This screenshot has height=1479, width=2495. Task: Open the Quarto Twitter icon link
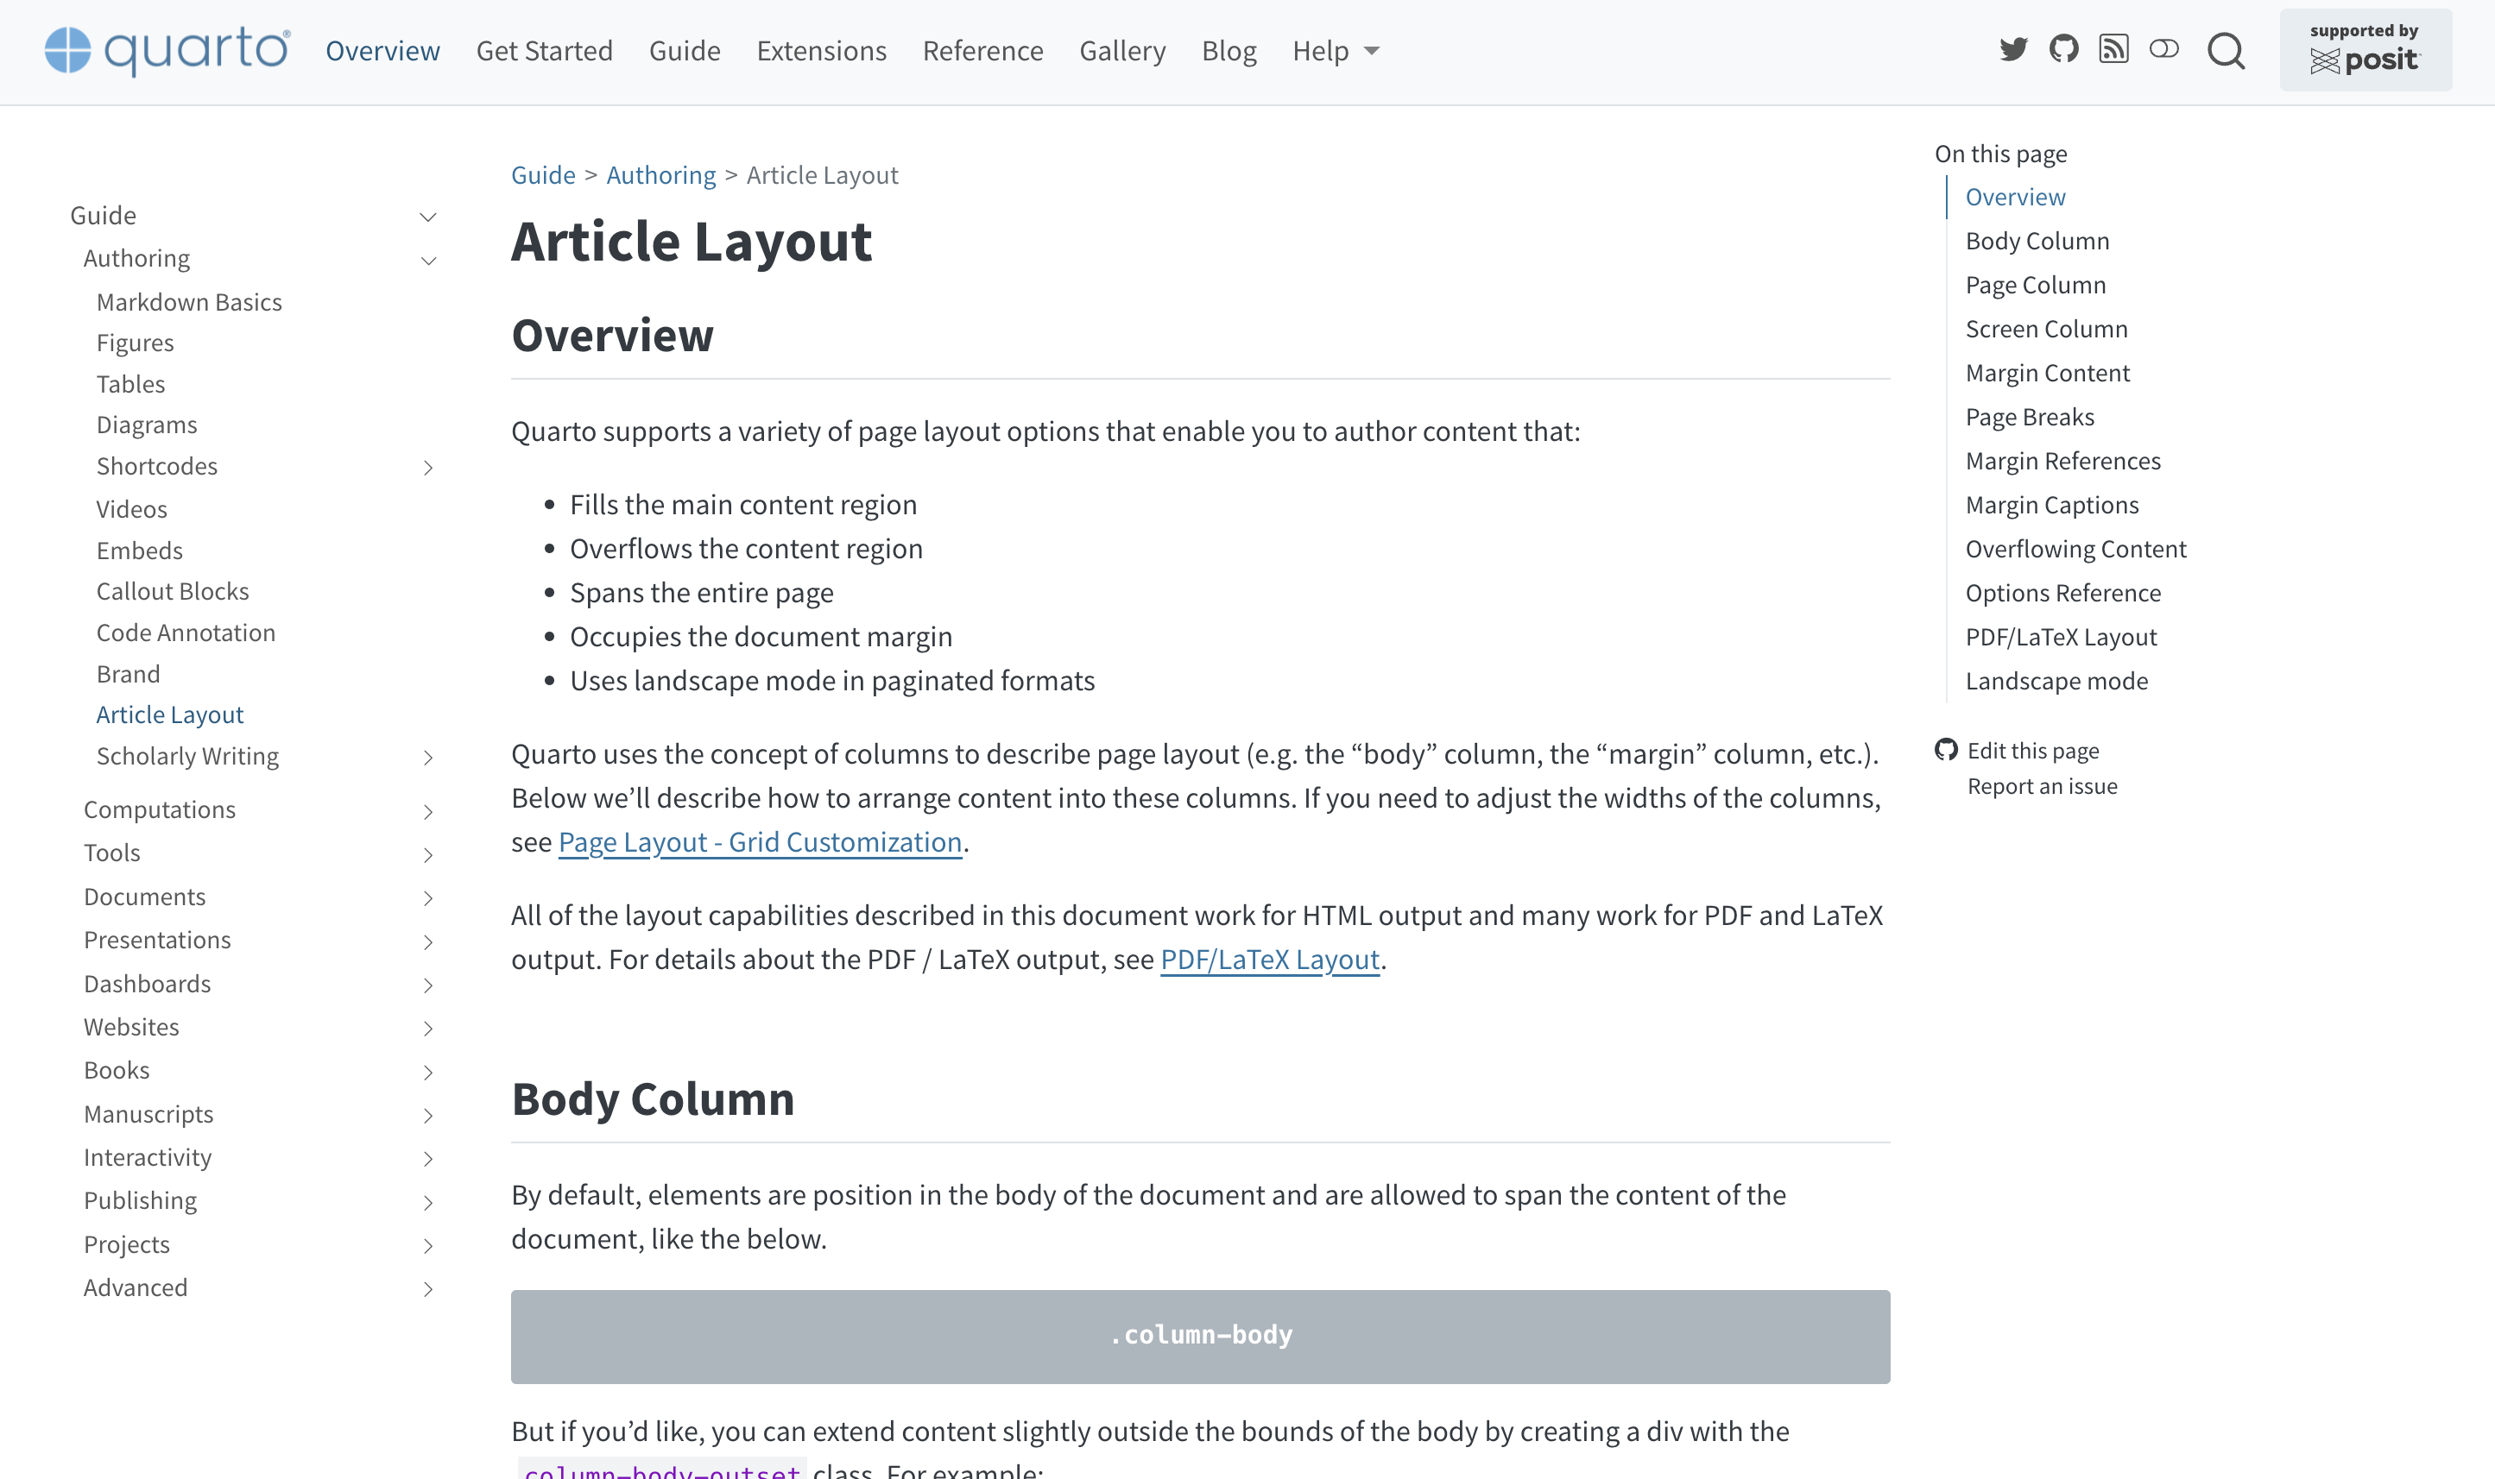(x=2012, y=49)
